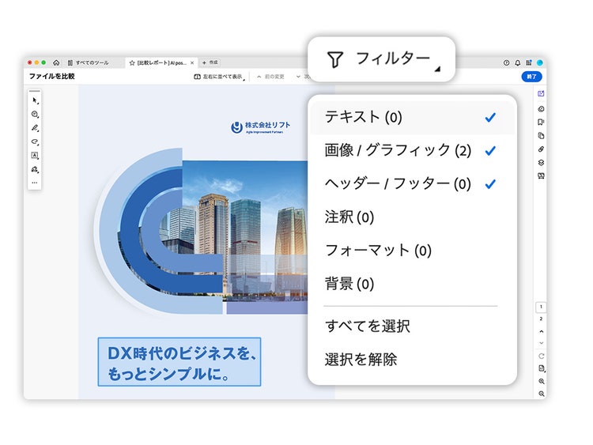Uncheck the 画像 / グラフィック (2) filter
The width and height of the screenshot is (593, 445).
(412, 150)
